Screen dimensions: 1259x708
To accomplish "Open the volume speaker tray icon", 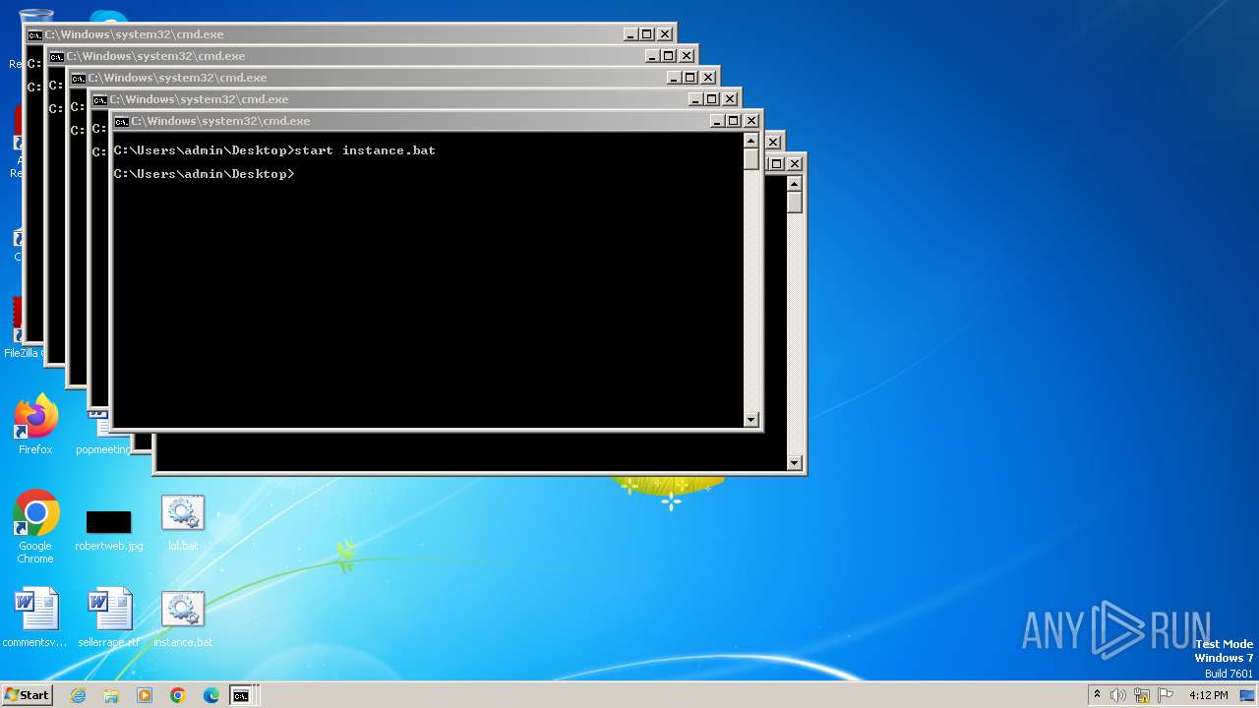I will point(1118,695).
